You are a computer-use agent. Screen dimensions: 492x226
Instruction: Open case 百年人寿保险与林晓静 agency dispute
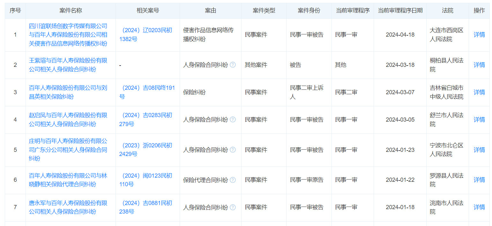point(68,180)
